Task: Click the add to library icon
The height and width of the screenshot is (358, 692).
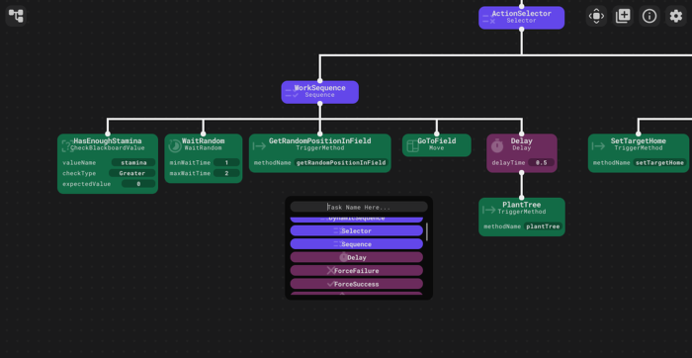Action: click(623, 17)
